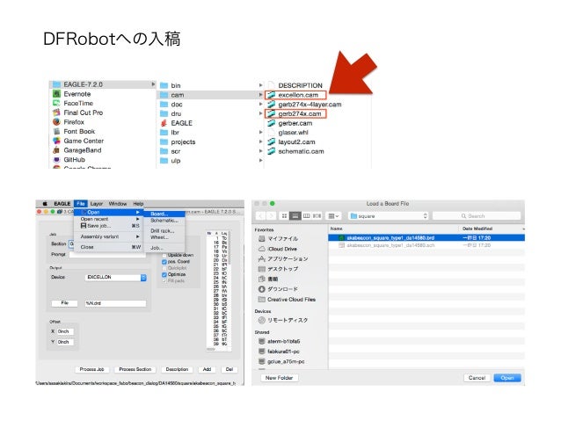This screenshot has height=421, width=561.
Task: Click the Process Job button
Action: (92, 369)
